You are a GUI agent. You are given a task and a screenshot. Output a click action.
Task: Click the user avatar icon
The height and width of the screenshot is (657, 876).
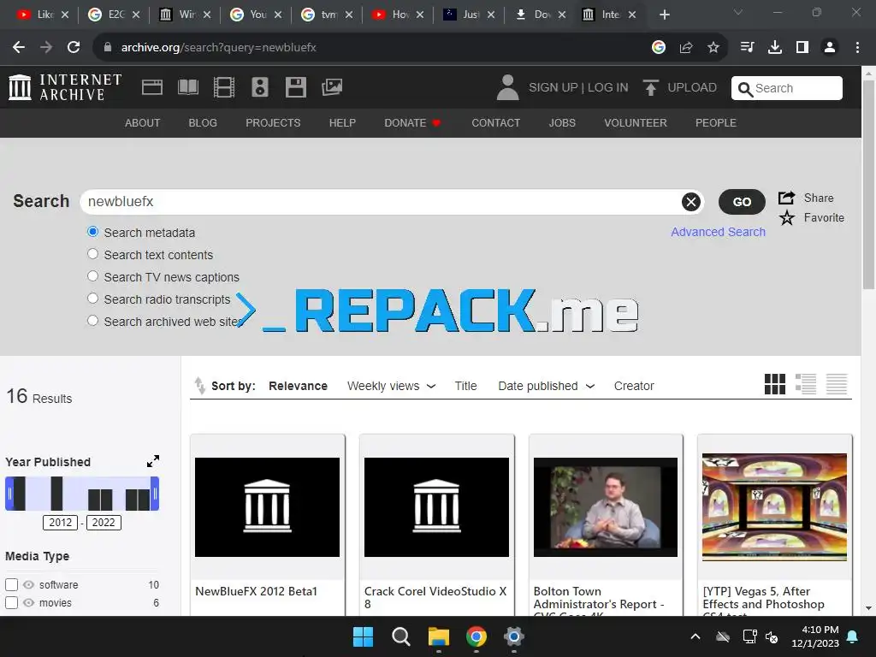(507, 88)
